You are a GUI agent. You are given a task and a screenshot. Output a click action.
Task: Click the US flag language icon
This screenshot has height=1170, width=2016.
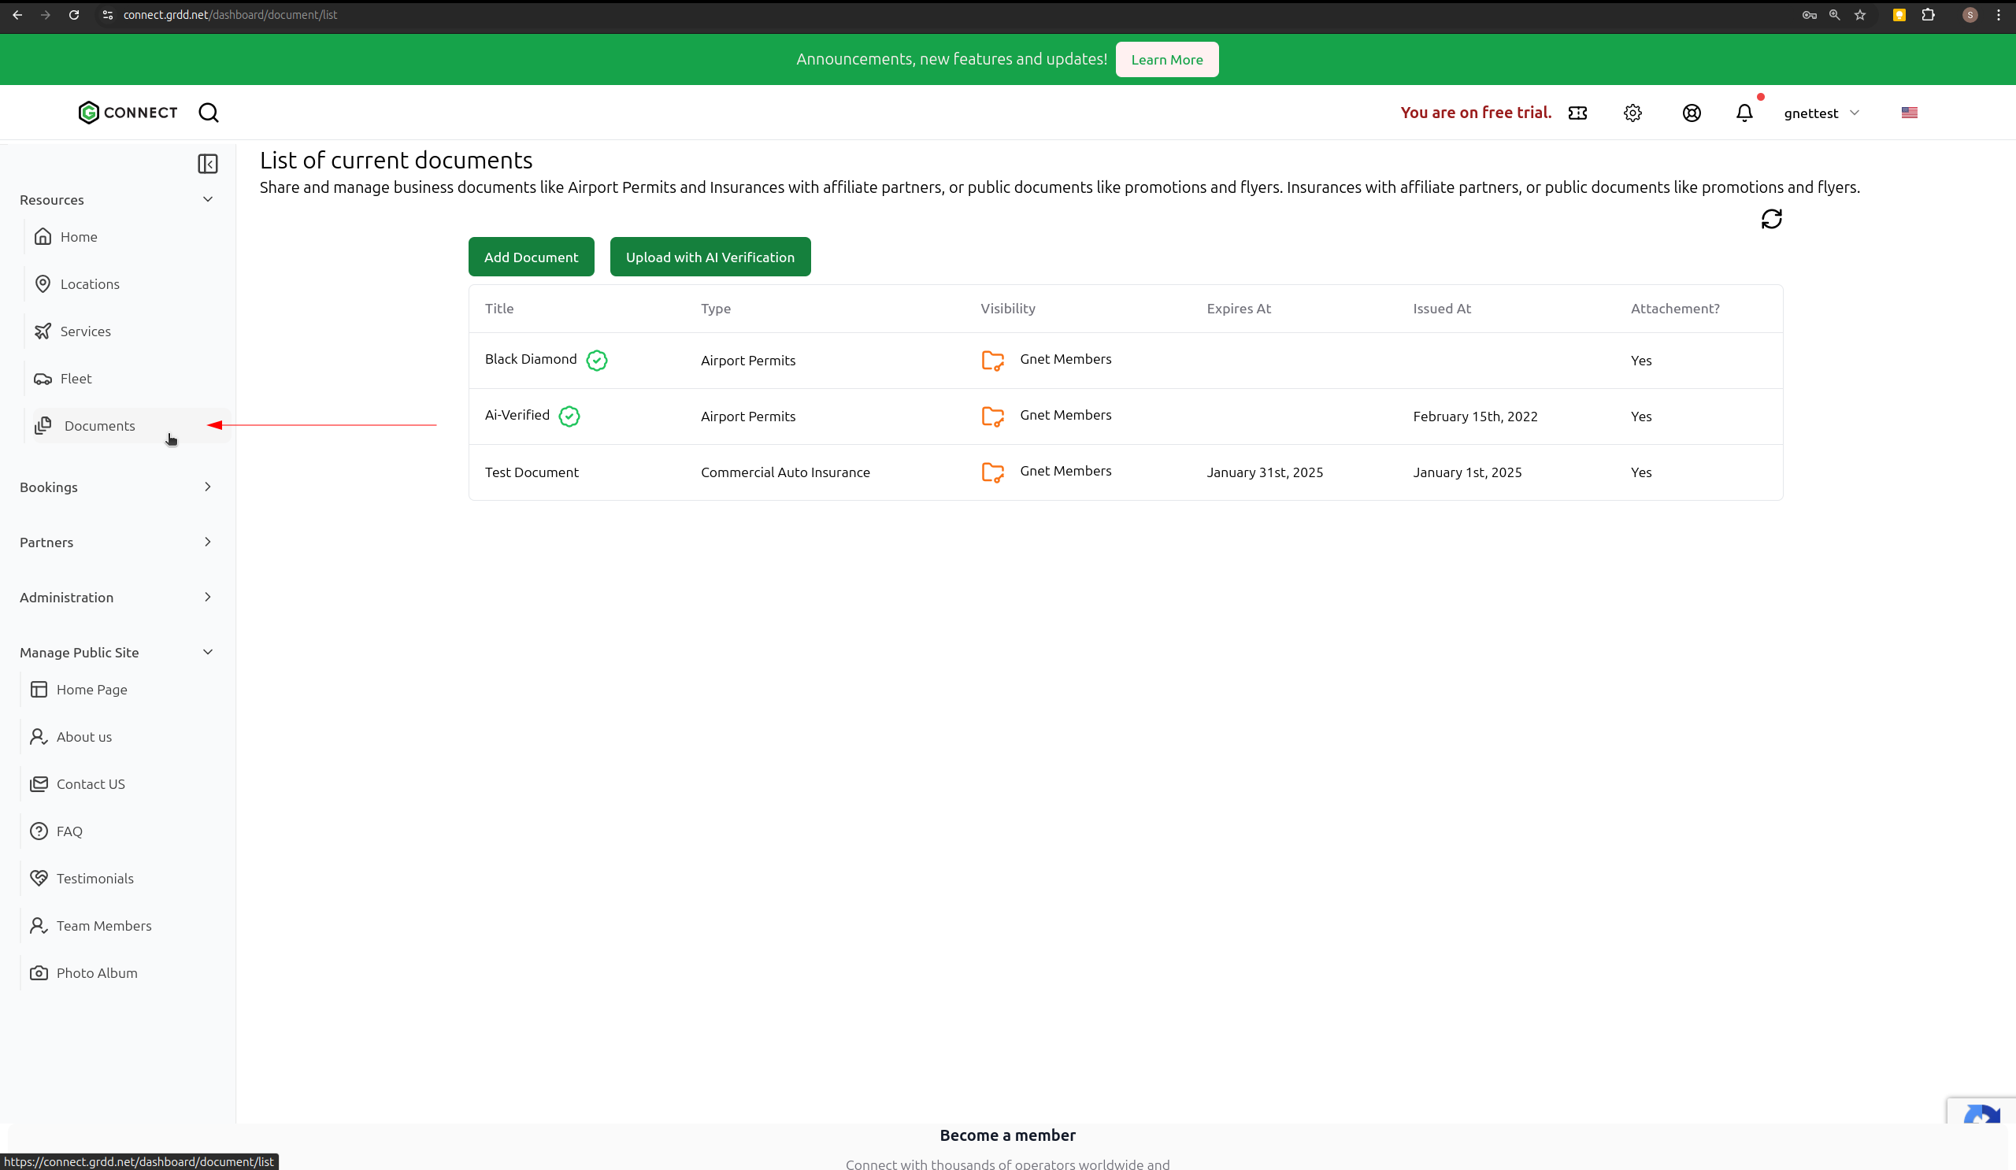pyautogui.click(x=1910, y=113)
